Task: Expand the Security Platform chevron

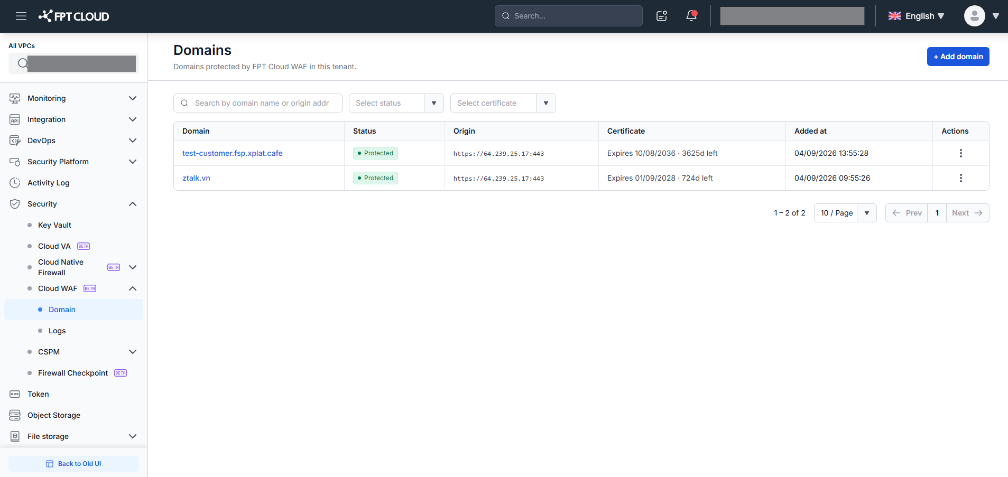Action: tap(133, 162)
